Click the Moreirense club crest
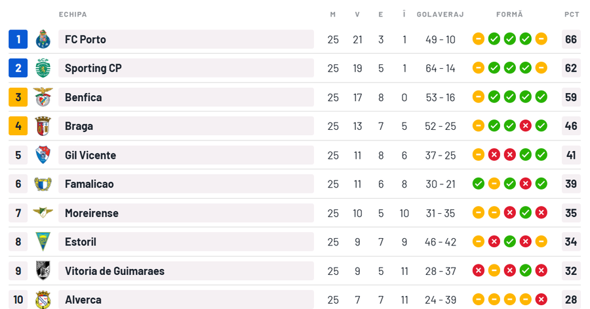This screenshot has width=590, height=309. [x=43, y=213]
